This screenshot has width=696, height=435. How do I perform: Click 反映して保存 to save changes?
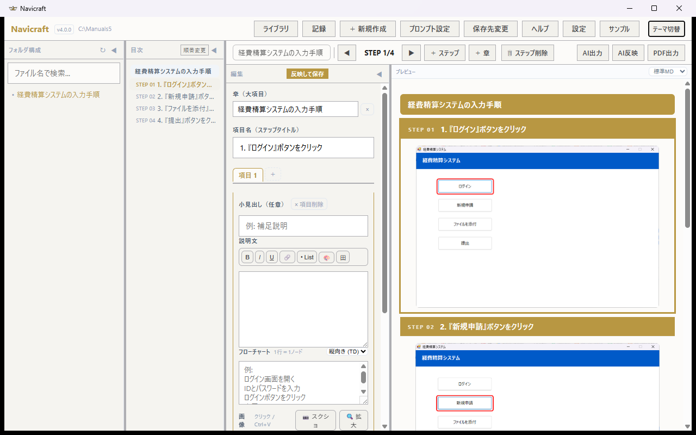coord(307,74)
